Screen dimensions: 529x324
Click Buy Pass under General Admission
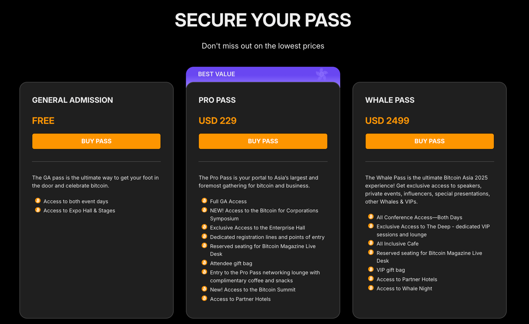(96, 141)
